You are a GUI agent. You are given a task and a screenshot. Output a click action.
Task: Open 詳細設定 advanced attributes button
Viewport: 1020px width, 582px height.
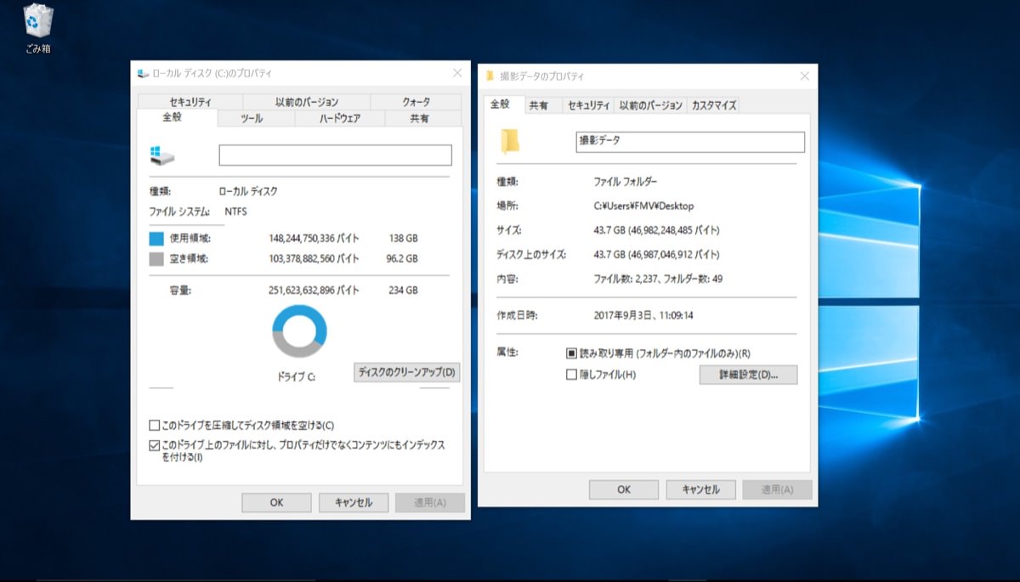pos(748,375)
